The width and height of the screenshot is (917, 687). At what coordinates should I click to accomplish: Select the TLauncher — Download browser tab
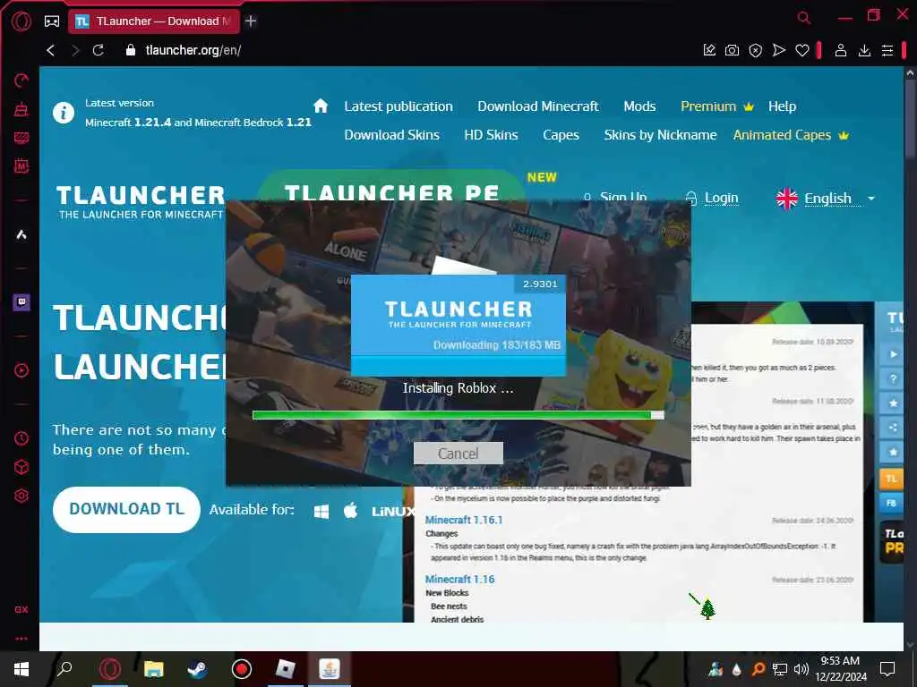tap(154, 21)
